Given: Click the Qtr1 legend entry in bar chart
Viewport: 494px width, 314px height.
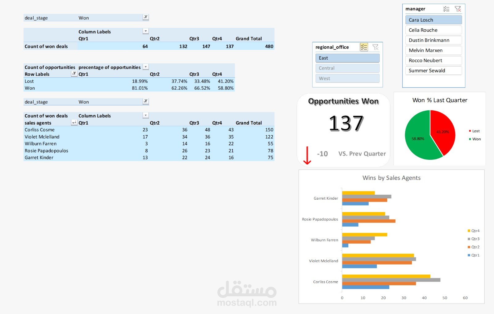Looking at the screenshot, I should pyautogui.click(x=474, y=255).
